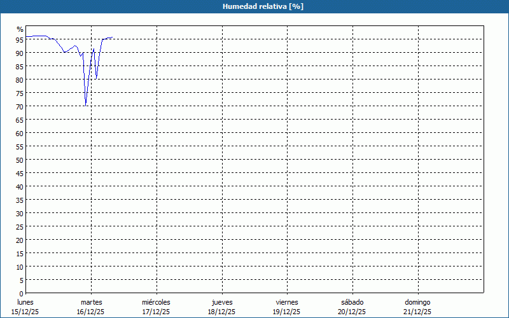The height and width of the screenshot is (318, 509).
Task: Select the 70 y-axis value label
Action: click(20, 106)
